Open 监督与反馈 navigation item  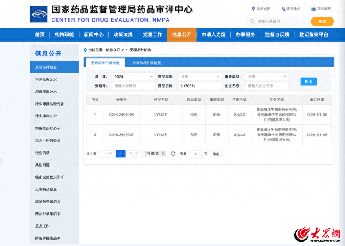277,34
